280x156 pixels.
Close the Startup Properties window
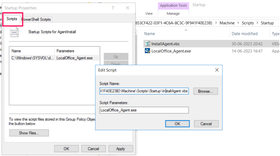(x=128, y=8)
